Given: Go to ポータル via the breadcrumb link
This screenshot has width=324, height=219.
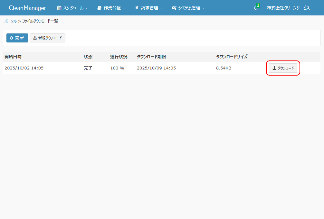Looking at the screenshot, I should pyautogui.click(x=10, y=21).
